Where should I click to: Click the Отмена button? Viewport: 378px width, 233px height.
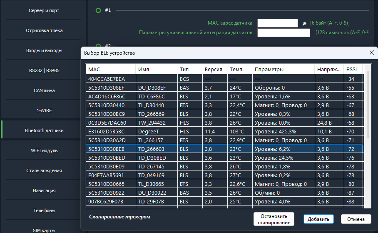356,219
